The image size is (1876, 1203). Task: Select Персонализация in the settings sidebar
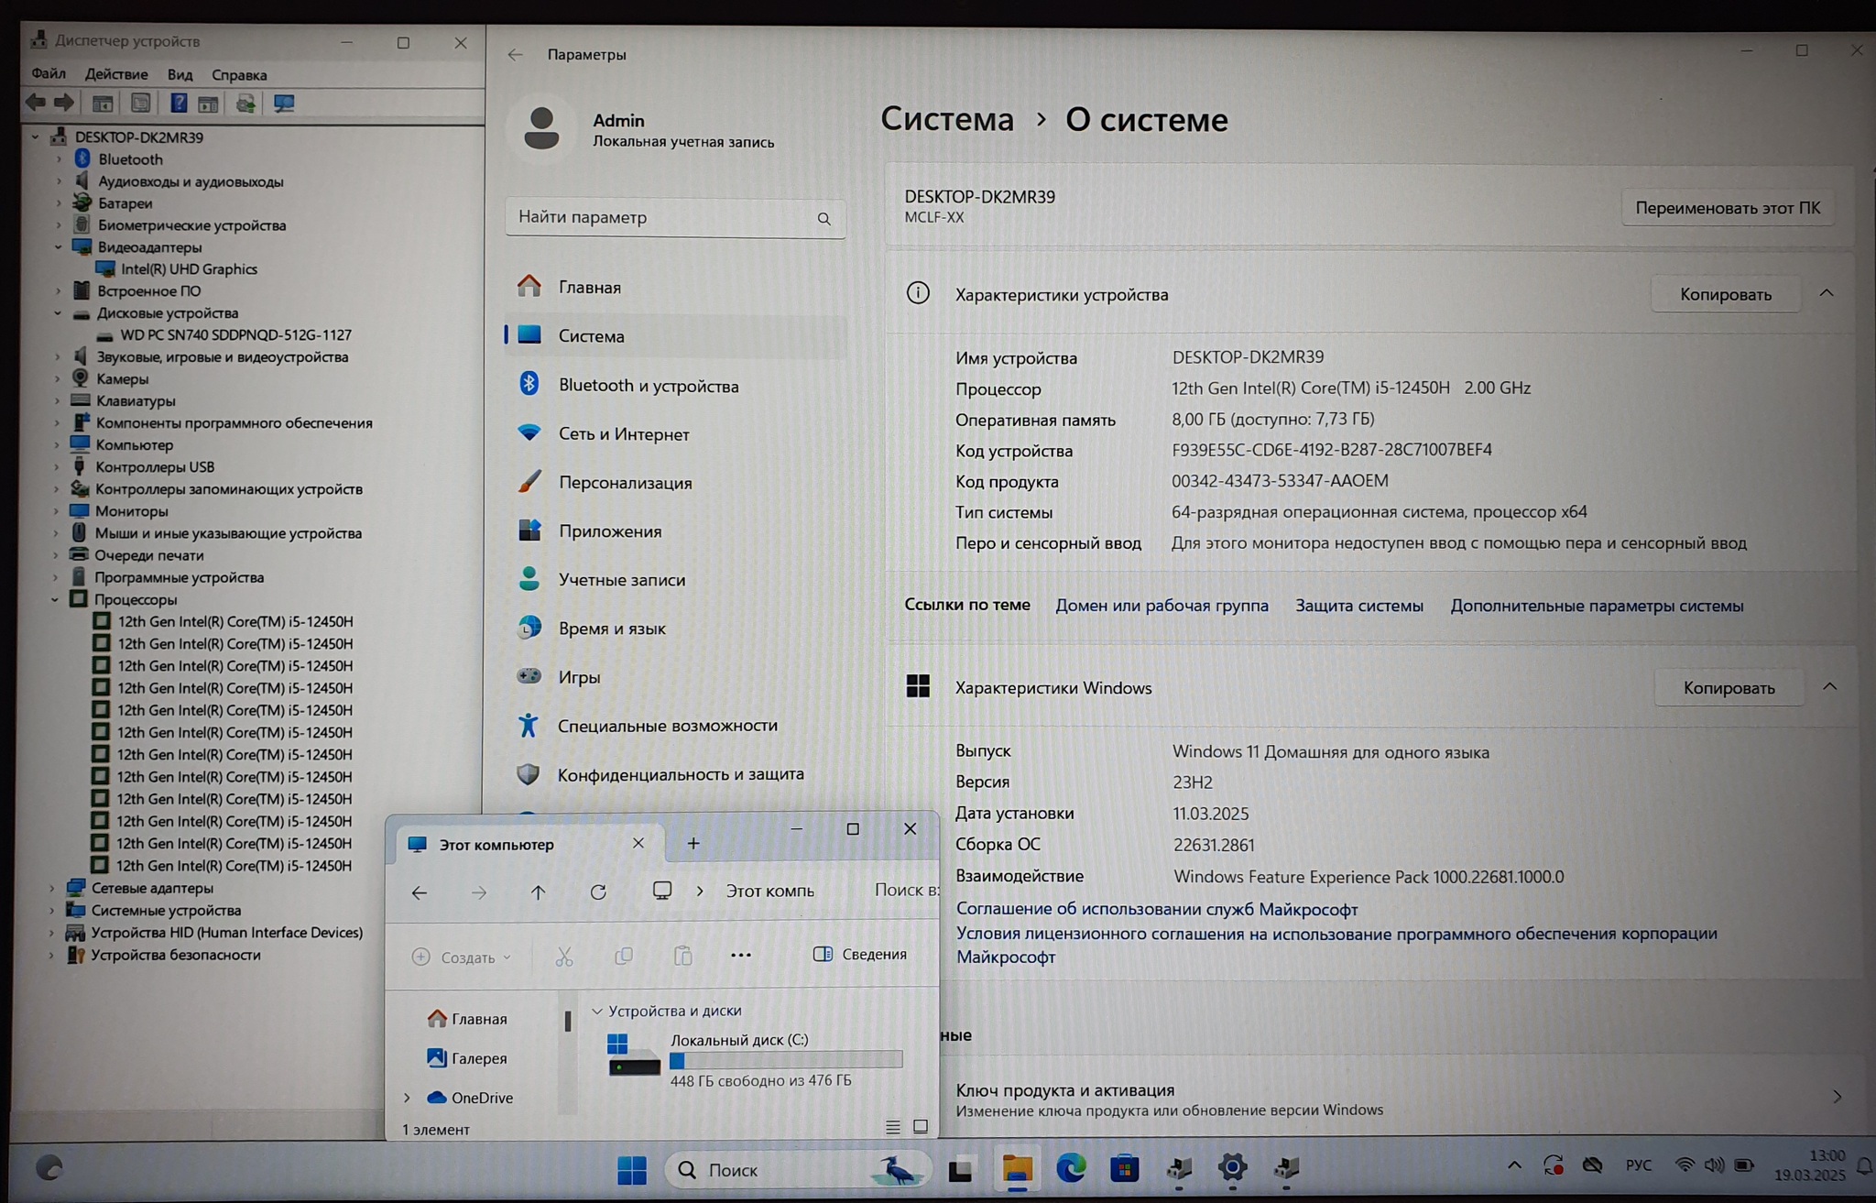coord(625,483)
